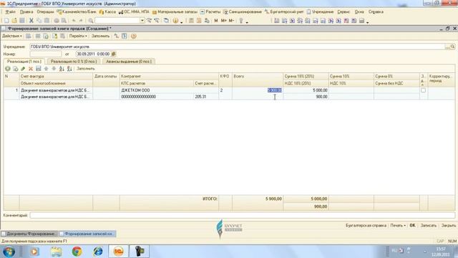458x258 pixels.
Task: Click Заполнить in the document toolbar
Action: pyautogui.click(x=100, y=36)
